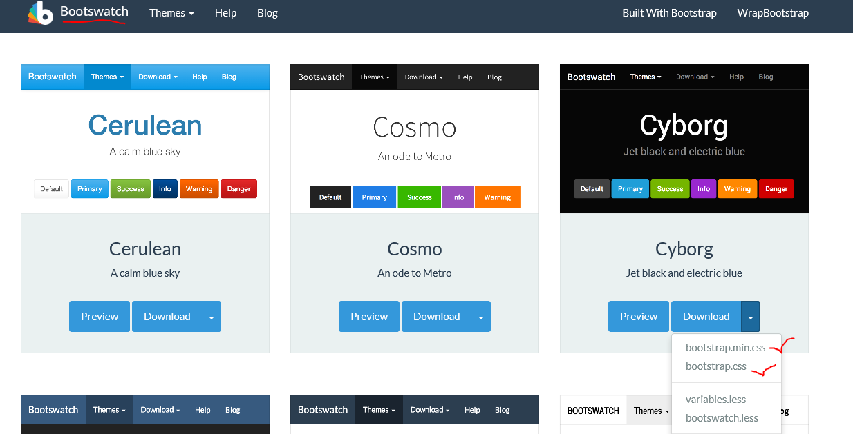The width and height of the screenshot is (853, 434).
Task: Click the Bootswatch logo icon
Action: (x=41, y=13)
